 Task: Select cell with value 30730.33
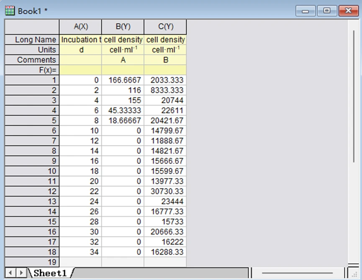pyautogui.click(x=165, y=191)
